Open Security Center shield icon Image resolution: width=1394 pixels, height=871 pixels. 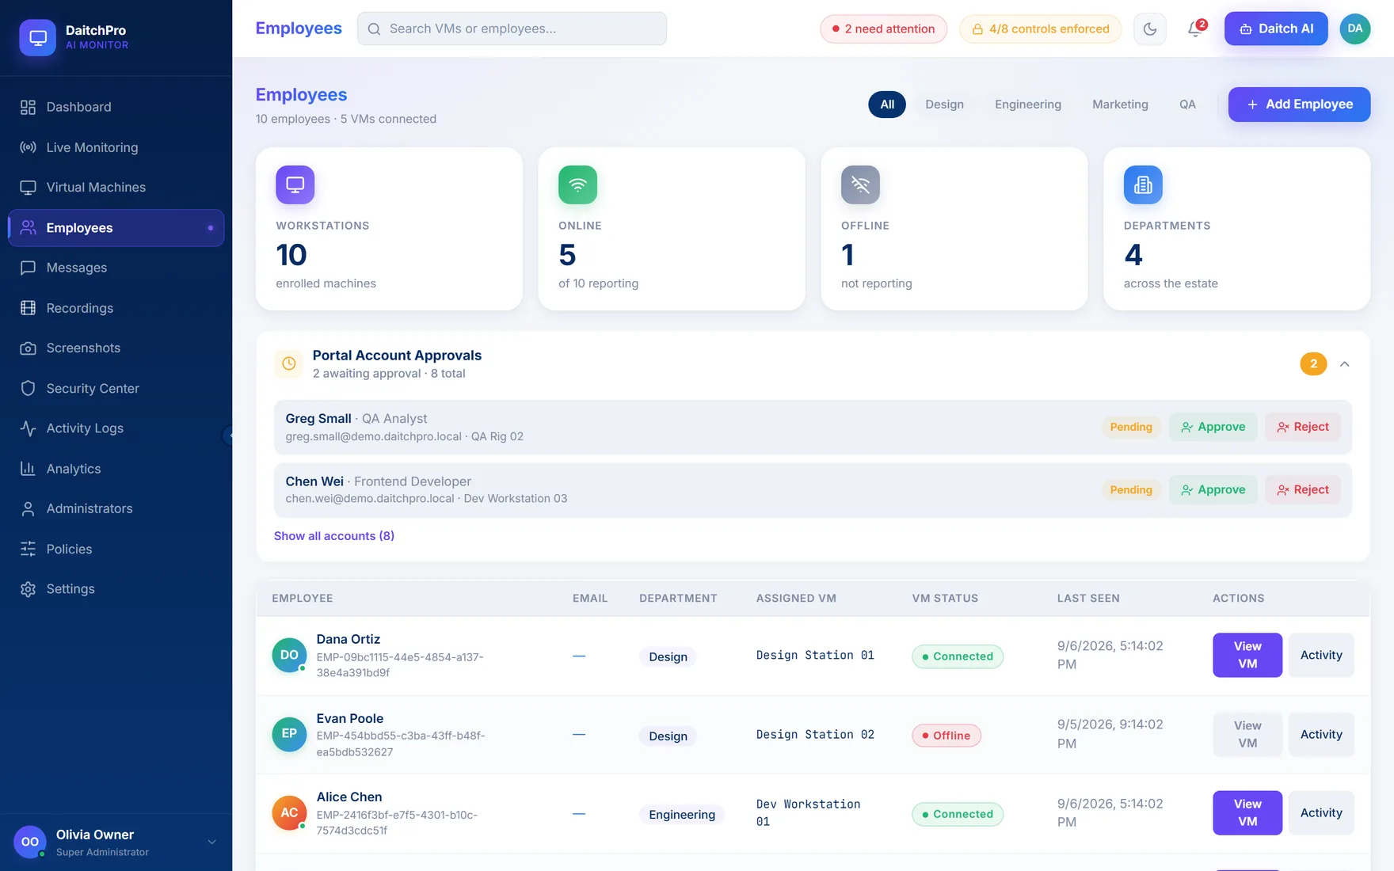pyautogui.click(x=28, y=388)
